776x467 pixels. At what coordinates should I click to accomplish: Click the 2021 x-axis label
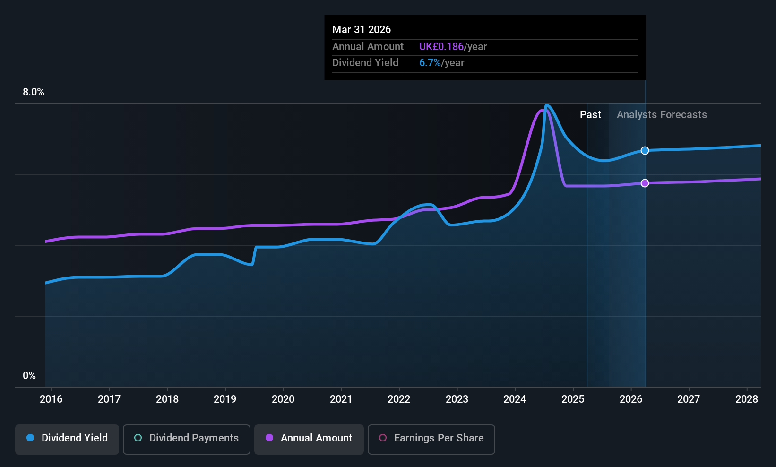341,399
